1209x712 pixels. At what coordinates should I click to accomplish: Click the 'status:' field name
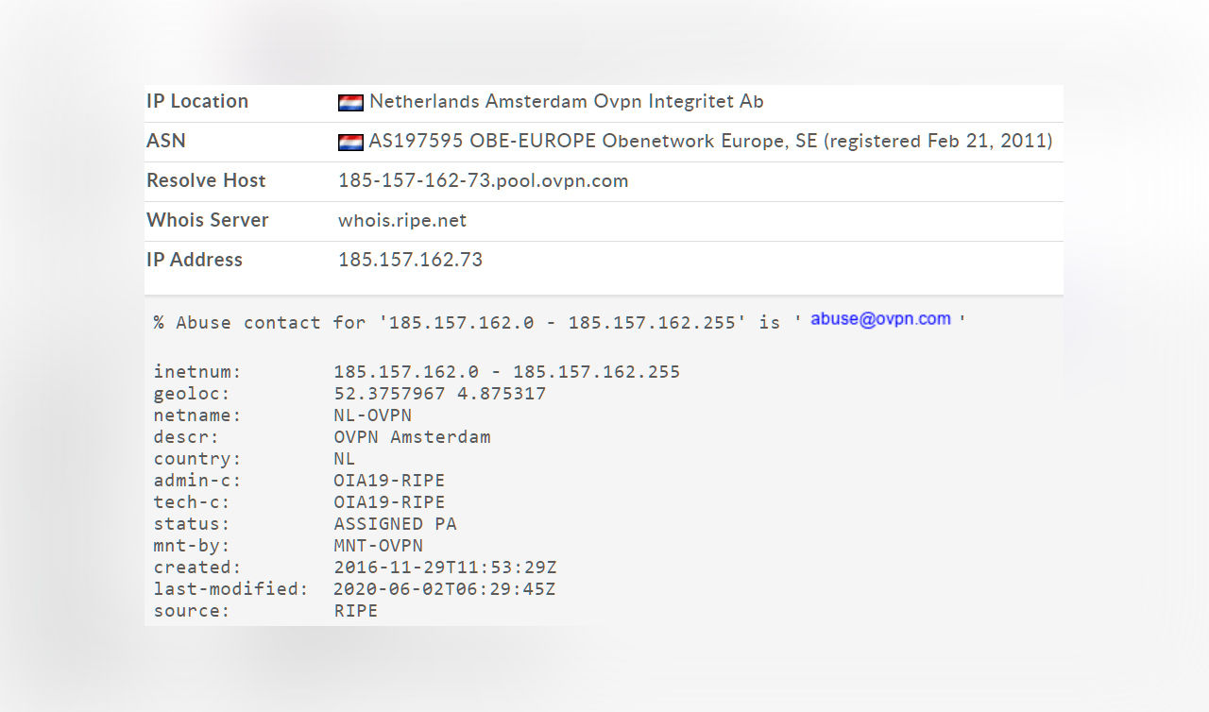(x=192, y=523)
